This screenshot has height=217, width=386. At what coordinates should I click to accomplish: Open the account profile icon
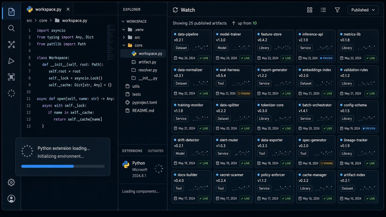[11, 199]
